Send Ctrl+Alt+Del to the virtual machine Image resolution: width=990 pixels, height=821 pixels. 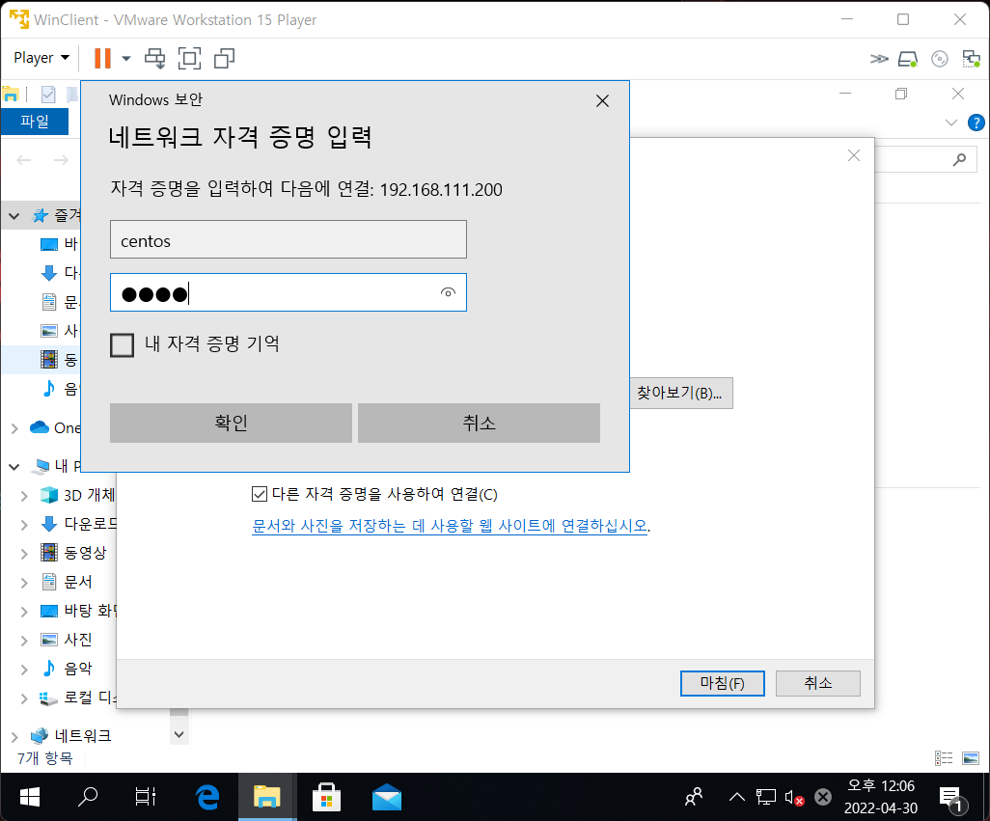pos(154,58)
